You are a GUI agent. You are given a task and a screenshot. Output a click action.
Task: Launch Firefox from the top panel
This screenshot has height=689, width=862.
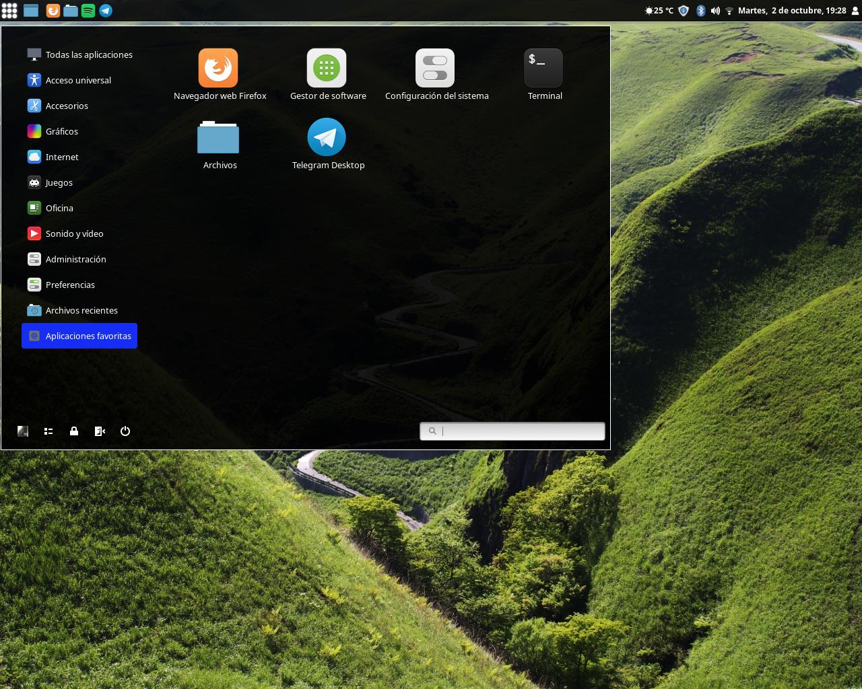(x=53, y=10)
